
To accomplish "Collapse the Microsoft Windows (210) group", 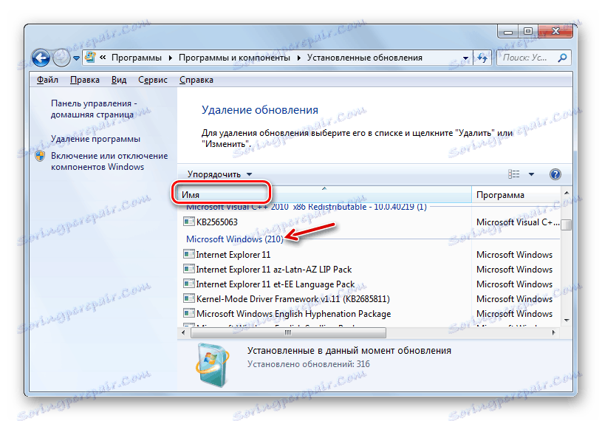I will click(x=235, y=239).
